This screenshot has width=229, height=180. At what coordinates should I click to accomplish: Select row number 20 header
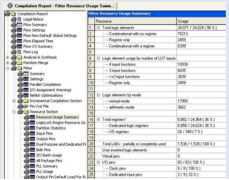91,144
